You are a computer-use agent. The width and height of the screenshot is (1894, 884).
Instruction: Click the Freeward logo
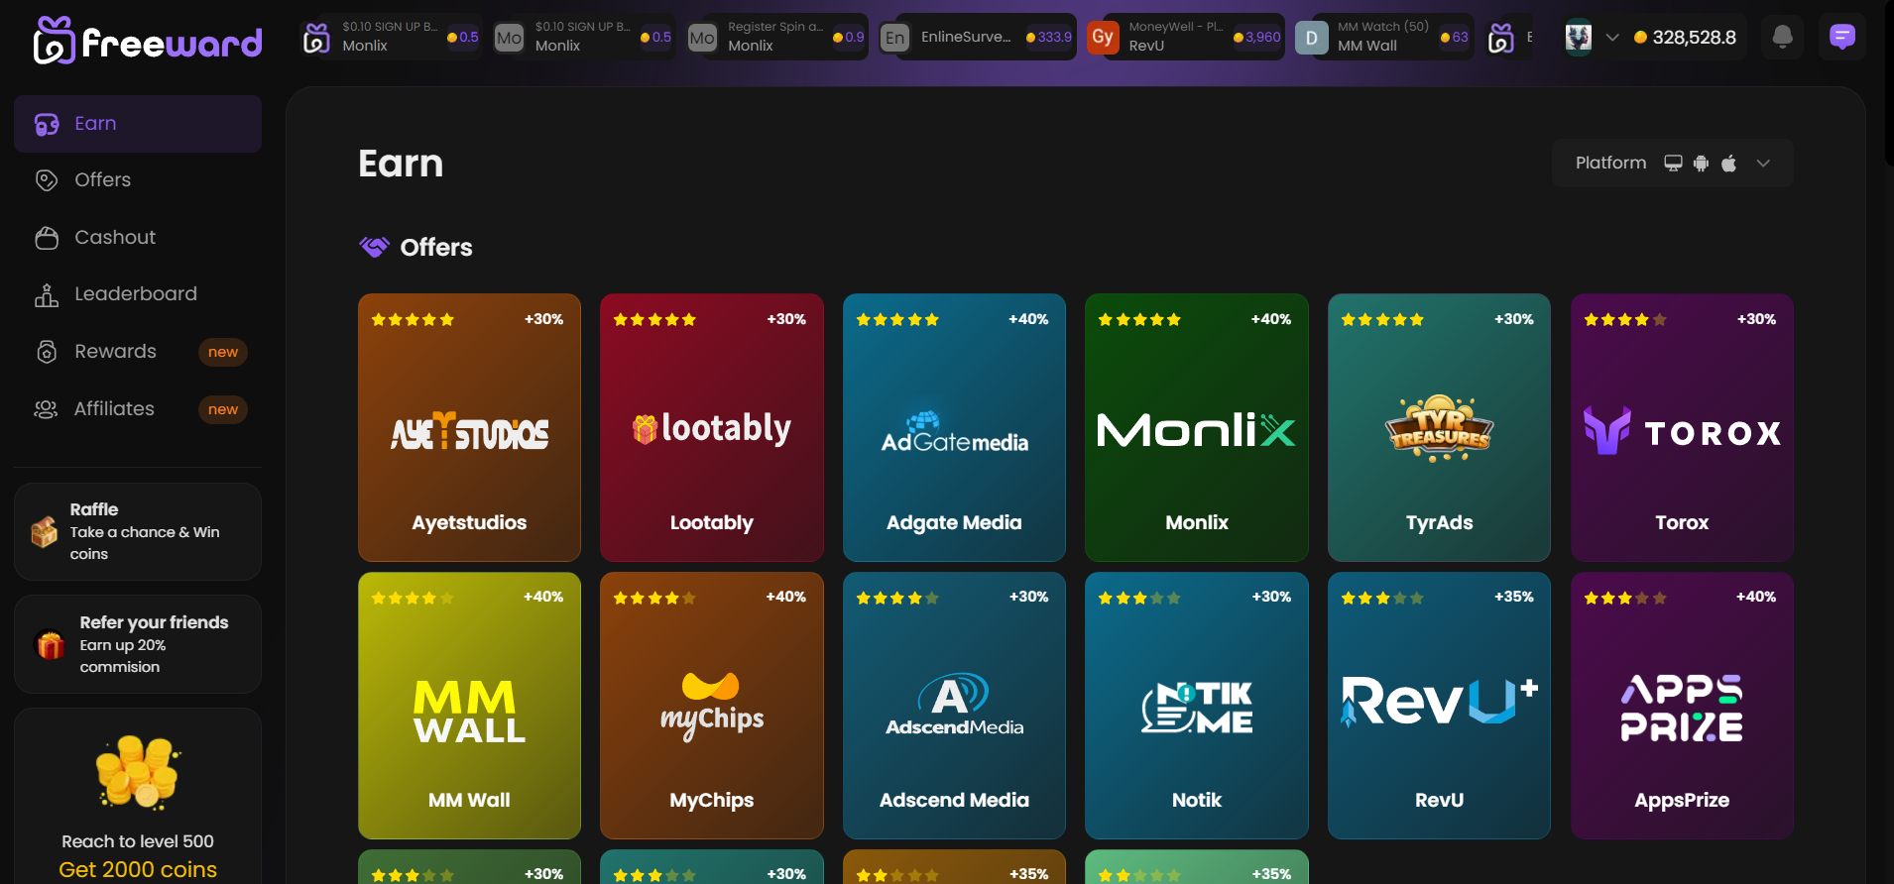(x=148, y=40)
